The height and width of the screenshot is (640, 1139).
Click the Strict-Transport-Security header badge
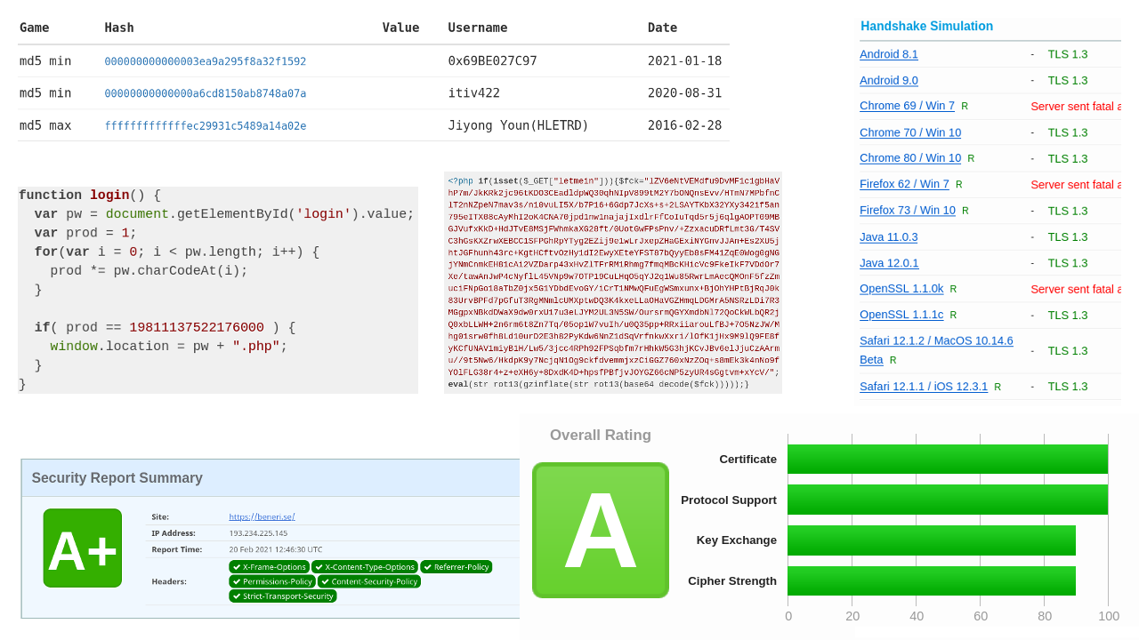283,596
